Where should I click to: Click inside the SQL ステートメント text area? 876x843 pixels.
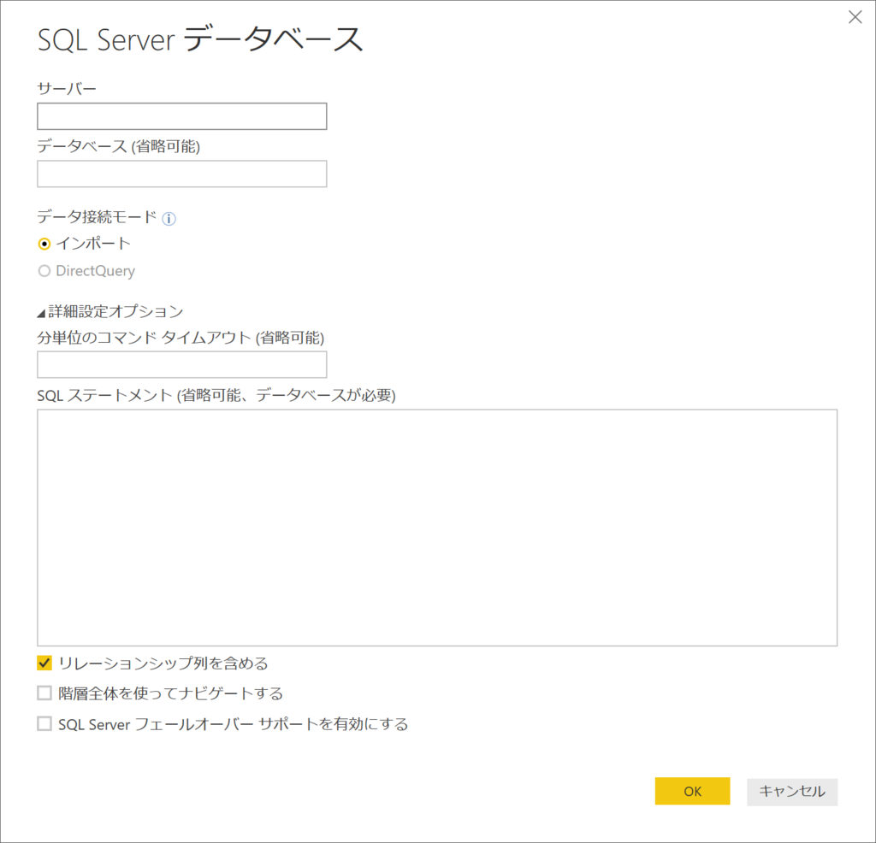tap(437, 528)
